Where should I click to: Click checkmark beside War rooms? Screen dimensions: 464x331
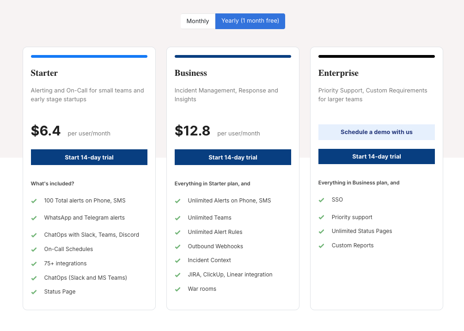[177, 289]
